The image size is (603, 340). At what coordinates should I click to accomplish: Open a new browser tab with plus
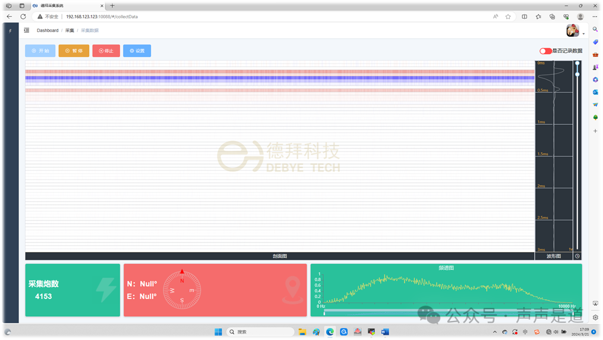112,6
